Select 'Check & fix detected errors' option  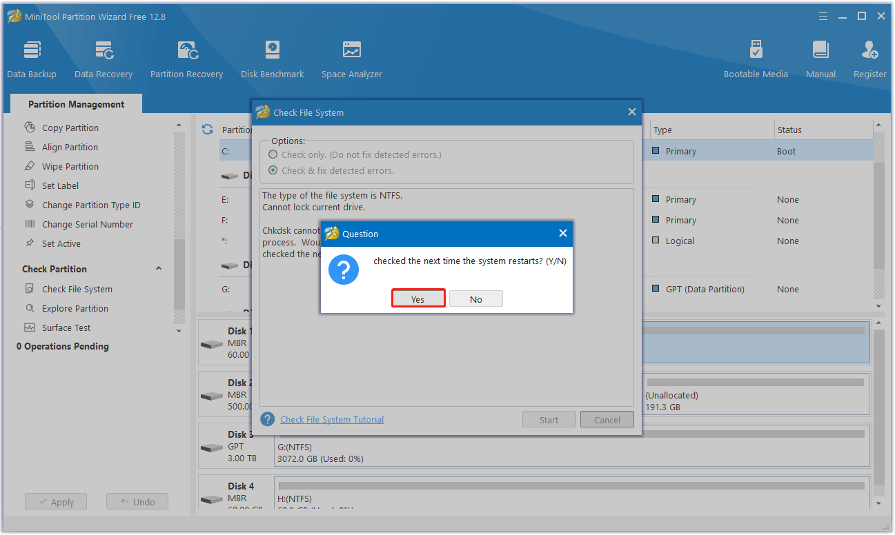(x=274, y=170)
